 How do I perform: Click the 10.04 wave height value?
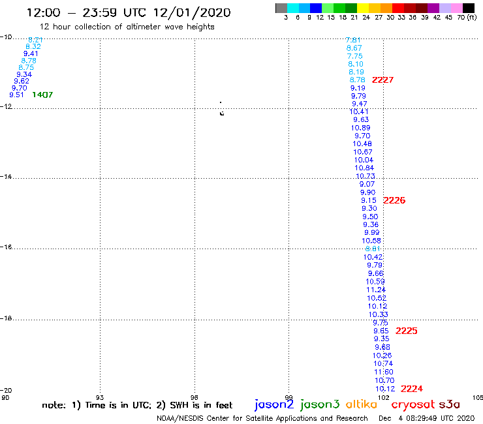point(364,160)
